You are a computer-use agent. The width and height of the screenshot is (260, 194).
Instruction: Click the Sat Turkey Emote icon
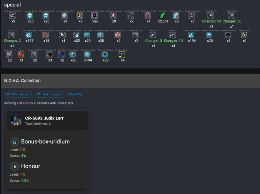pyautogui.click(x=29, y=35)
